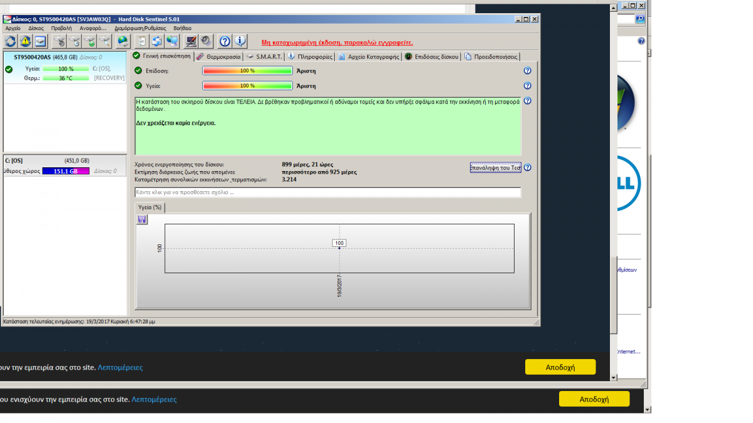Open the Αναφορά... menu

(x=93, y=28)
